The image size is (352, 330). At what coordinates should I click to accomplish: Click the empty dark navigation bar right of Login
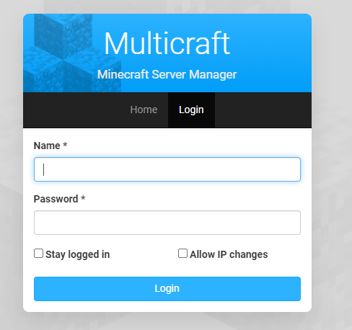(x=263, y=110)
